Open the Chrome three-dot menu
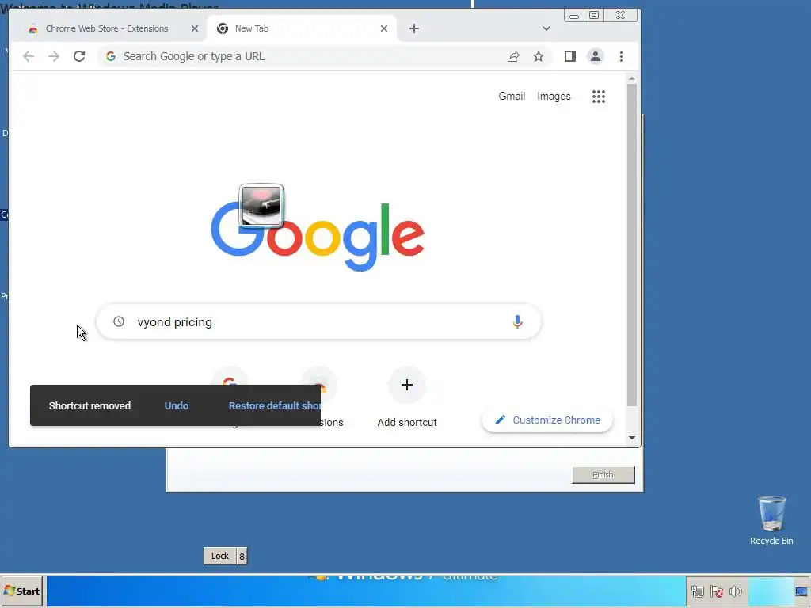811x608 pixels. [621, 56]
